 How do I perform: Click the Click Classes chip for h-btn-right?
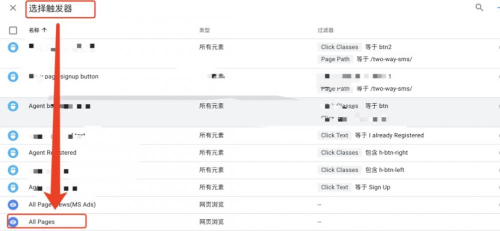pyautogui.click(x=339, y=153)
